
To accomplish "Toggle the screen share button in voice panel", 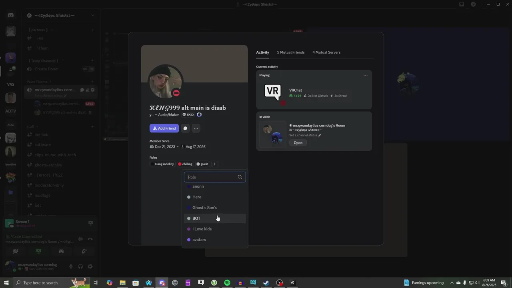I will point(38,251).
